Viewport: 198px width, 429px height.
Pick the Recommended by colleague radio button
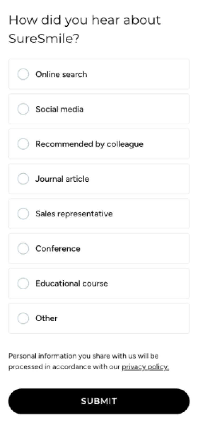23,144
